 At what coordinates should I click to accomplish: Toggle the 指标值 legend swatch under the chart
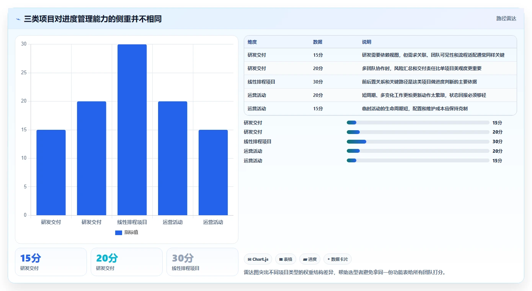pyautogui.click(x=119, y=233)
